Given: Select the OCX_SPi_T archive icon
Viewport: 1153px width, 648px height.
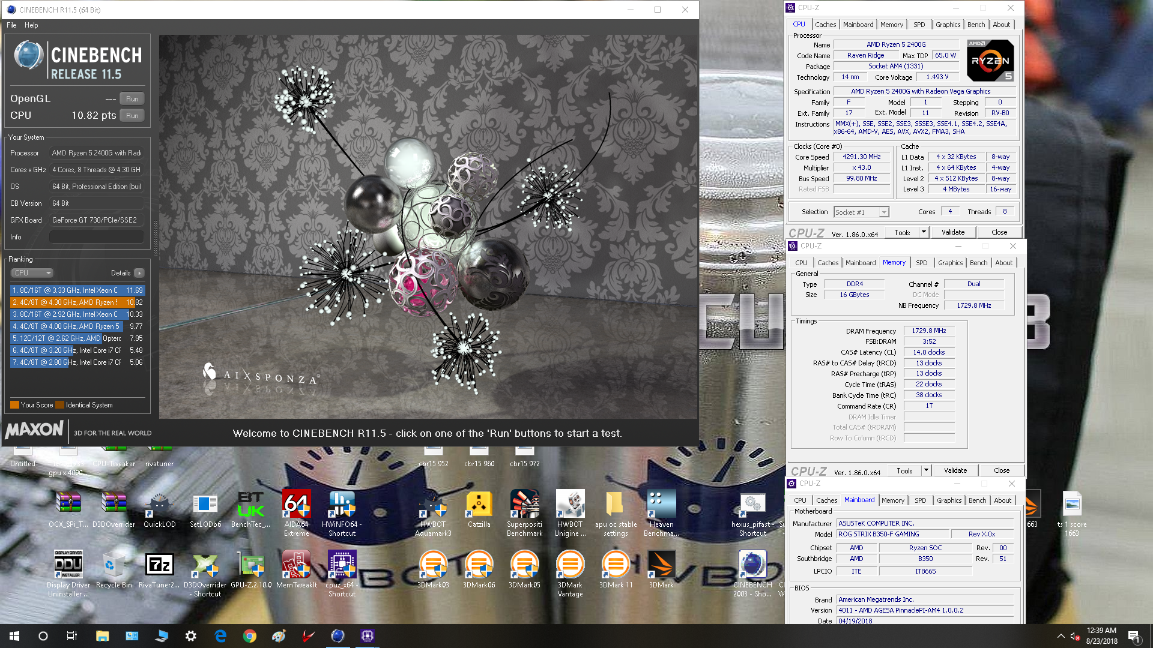Looking at the screenshot, I should [x=68, y=510].
